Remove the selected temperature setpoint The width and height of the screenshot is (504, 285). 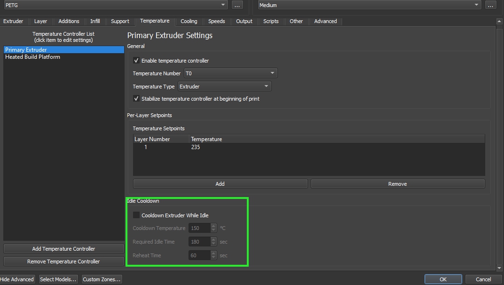(397, 184)
